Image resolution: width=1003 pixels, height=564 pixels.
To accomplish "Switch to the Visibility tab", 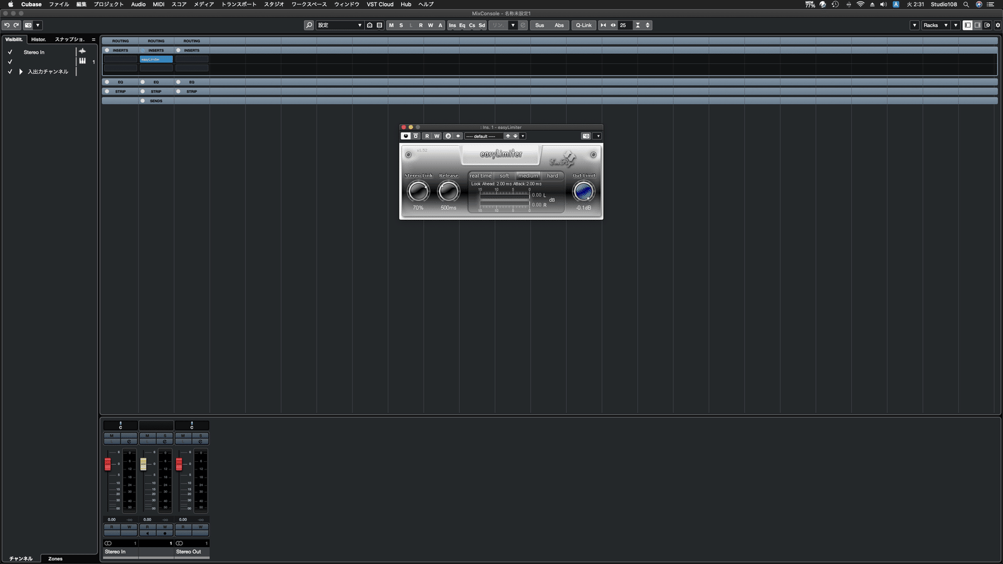I will pyautogui.click(x=14, y=39).
